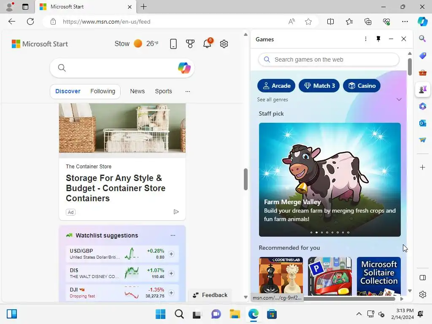Open the Microsoft Start mobile phone icon
The image size is (432, 324).
coord(173,44)
